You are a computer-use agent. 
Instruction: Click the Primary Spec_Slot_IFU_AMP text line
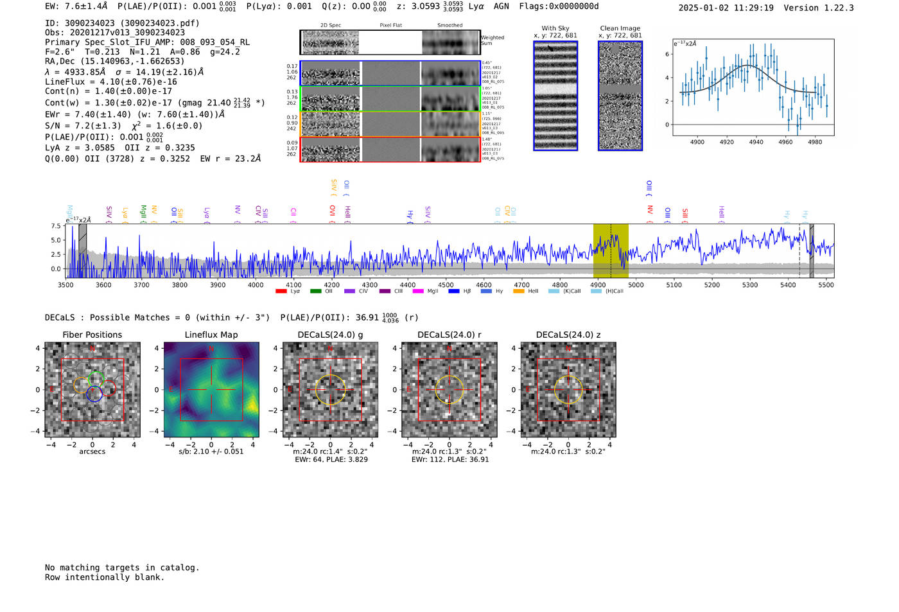point(148,42)
